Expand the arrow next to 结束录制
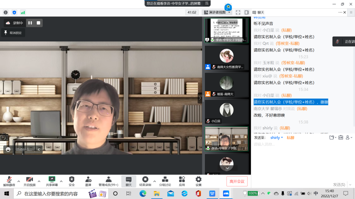355x199 pixels. coord(154,181)
